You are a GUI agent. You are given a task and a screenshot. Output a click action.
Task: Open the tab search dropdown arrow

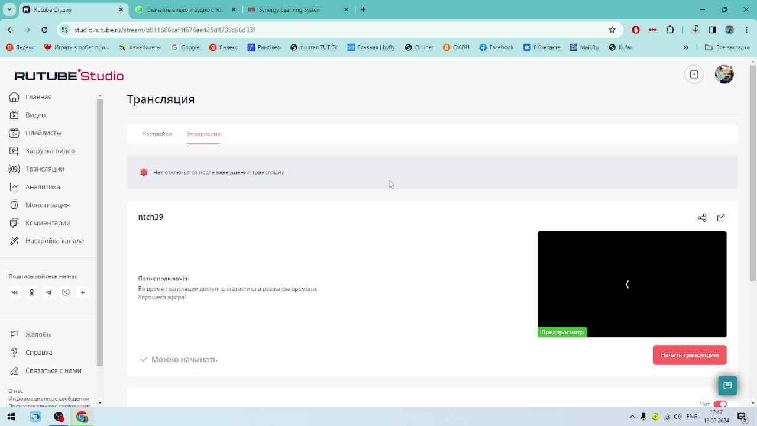[9, 9]
